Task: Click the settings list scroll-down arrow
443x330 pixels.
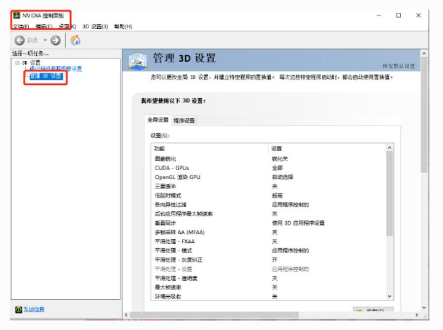Action: point(389,296)
